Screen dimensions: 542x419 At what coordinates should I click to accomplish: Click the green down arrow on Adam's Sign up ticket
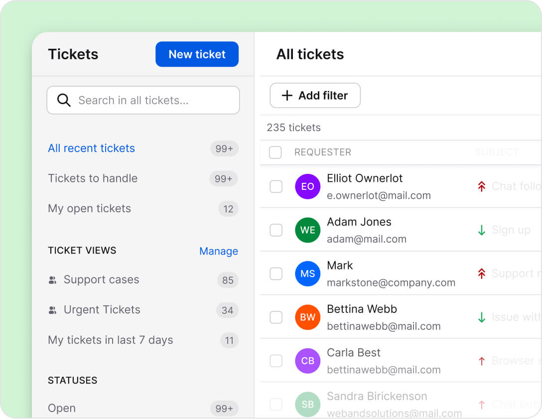pos(481,230)
